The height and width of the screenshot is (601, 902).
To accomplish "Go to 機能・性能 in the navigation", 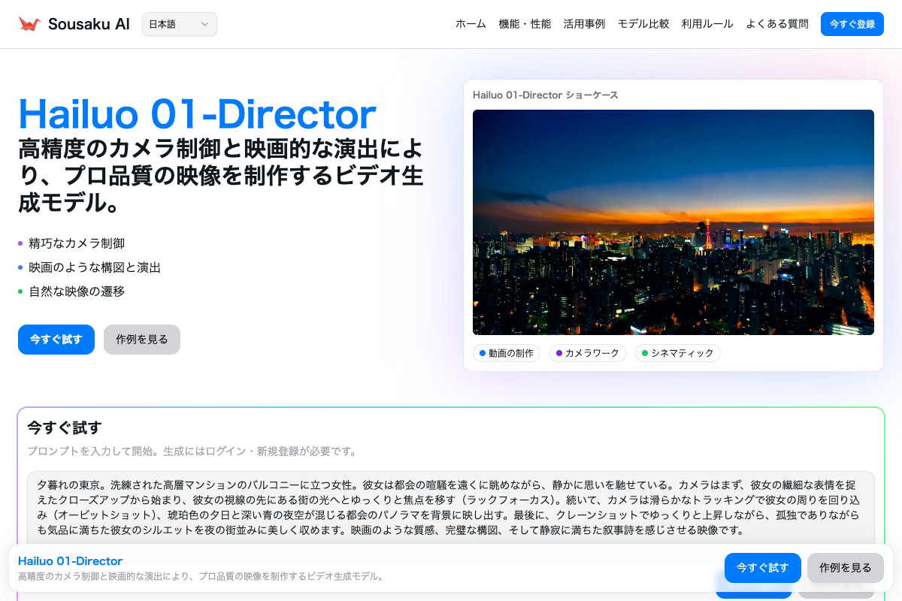I will (x=525, y=24).
